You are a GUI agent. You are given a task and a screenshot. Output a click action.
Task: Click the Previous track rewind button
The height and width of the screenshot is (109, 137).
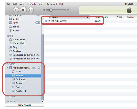tap(16, 10)
